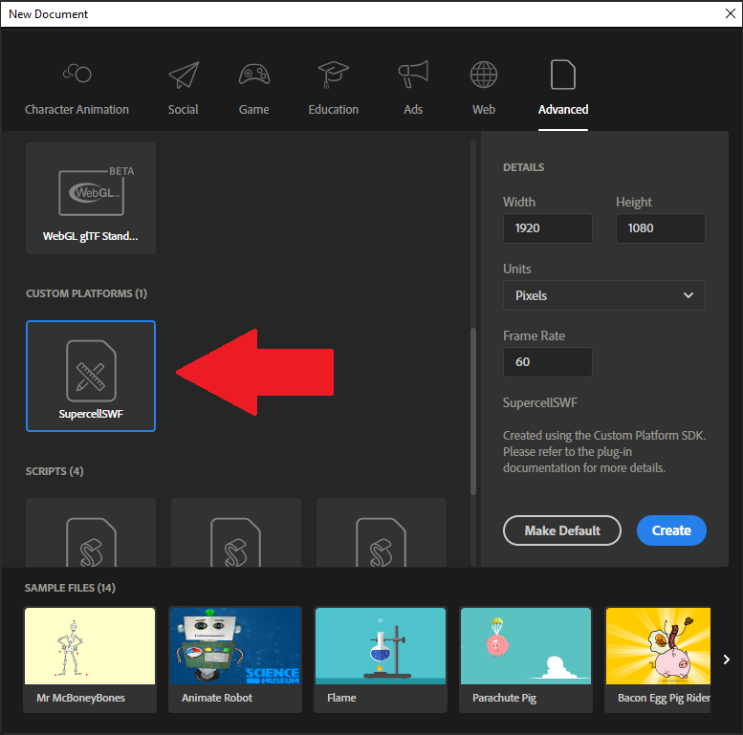Screen dimensions: 743x735
Task: Open the Character Animation tab label
Action: pos(76,109)
